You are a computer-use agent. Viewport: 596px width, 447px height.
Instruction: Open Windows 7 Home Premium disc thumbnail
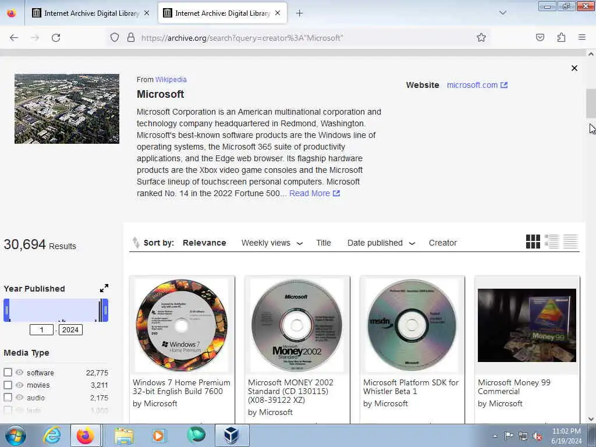[x=182, y=325]
